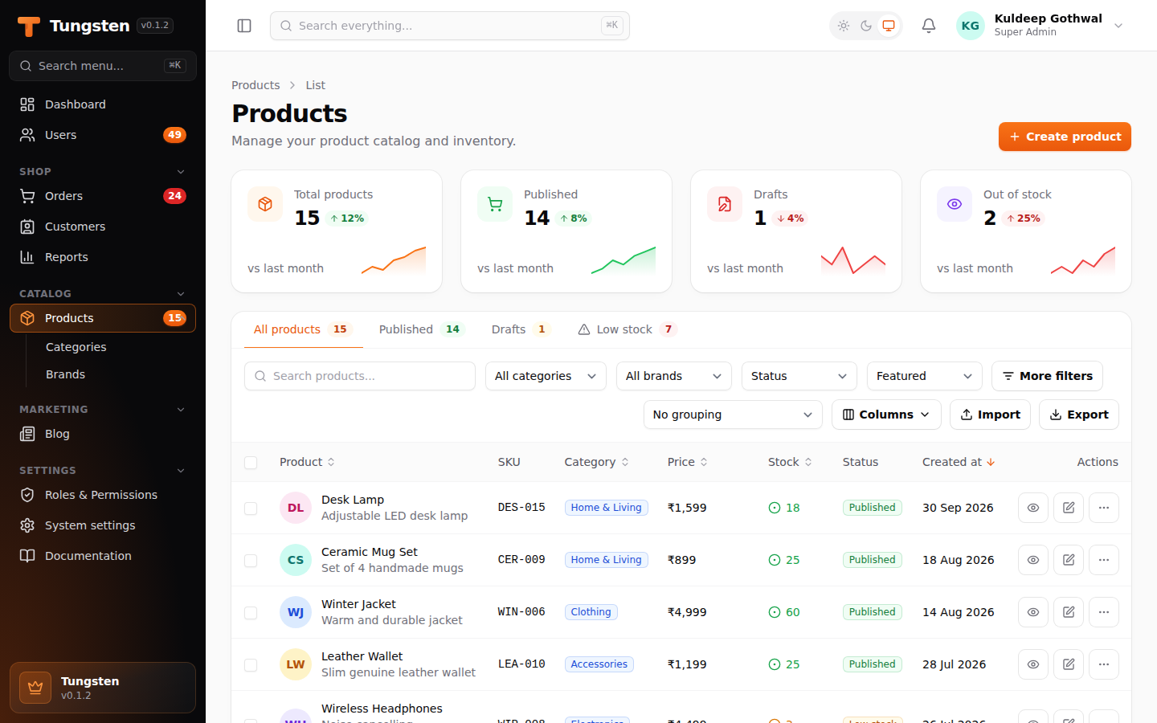Edit the Winter Jacket product
The width and height of the screenshot is (1157, 723).
tap(1069, 612)
